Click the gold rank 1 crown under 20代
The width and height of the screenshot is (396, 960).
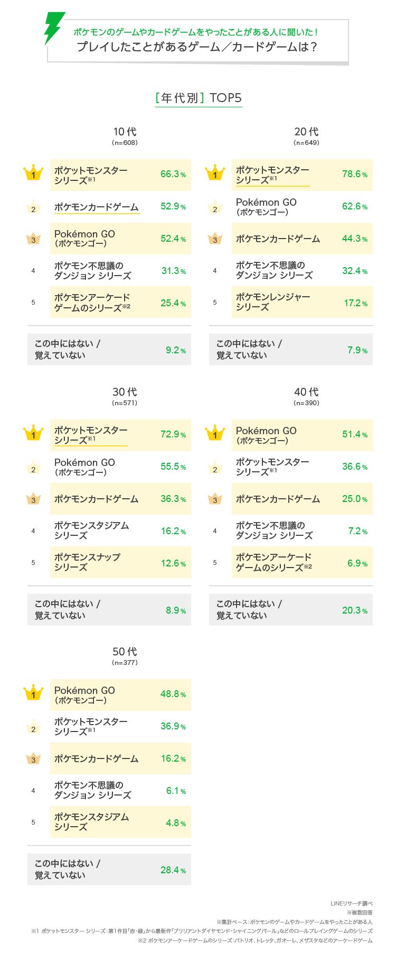[x=215, y=173]
